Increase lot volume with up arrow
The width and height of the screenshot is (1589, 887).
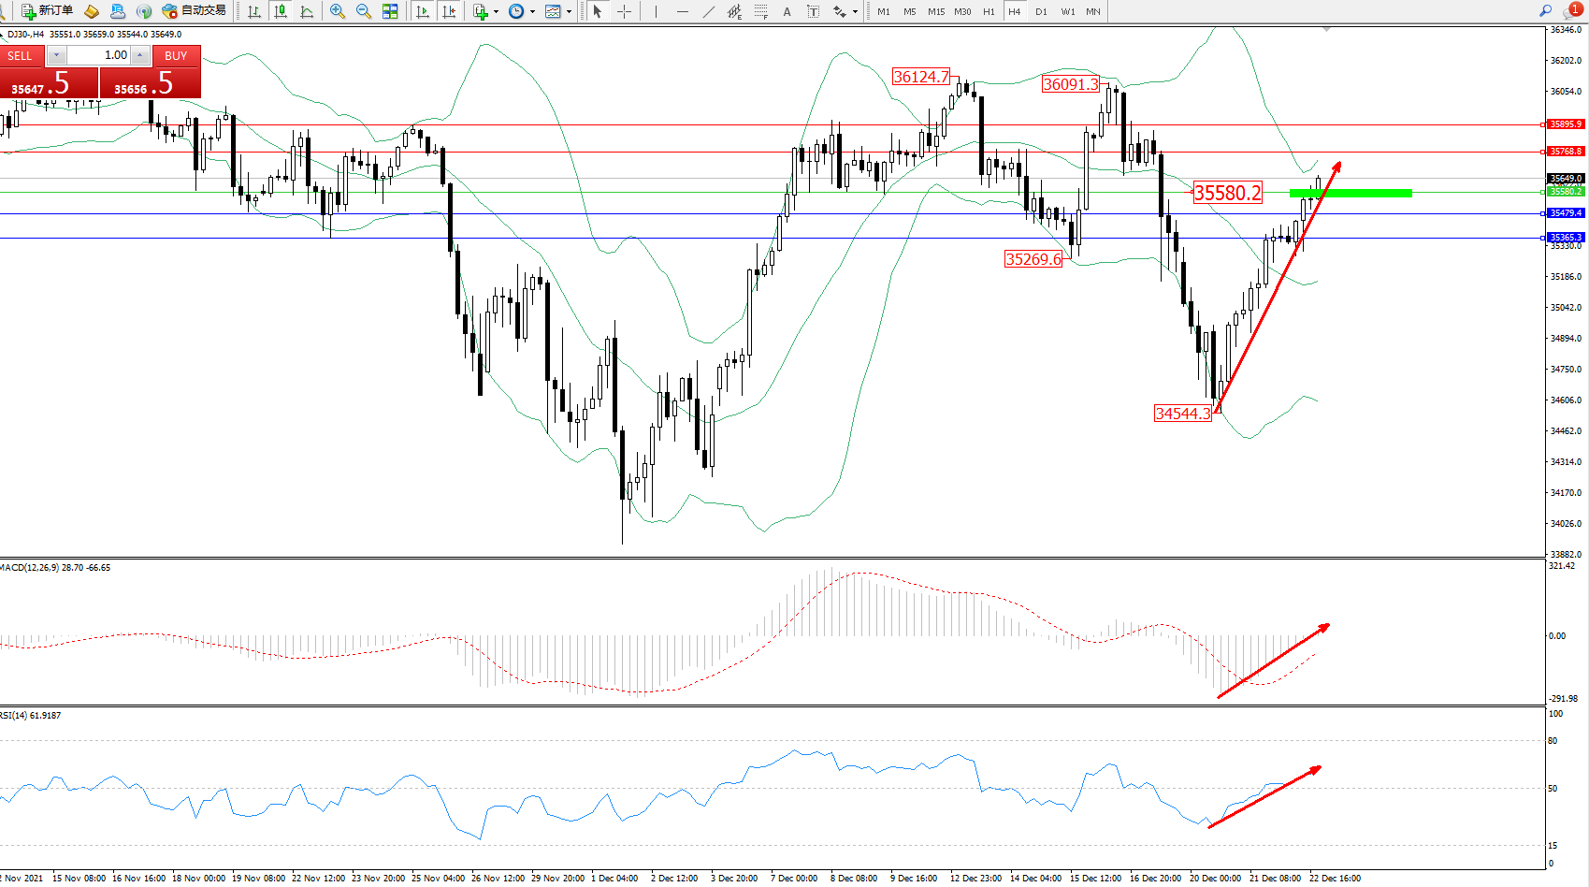[139, 56]
